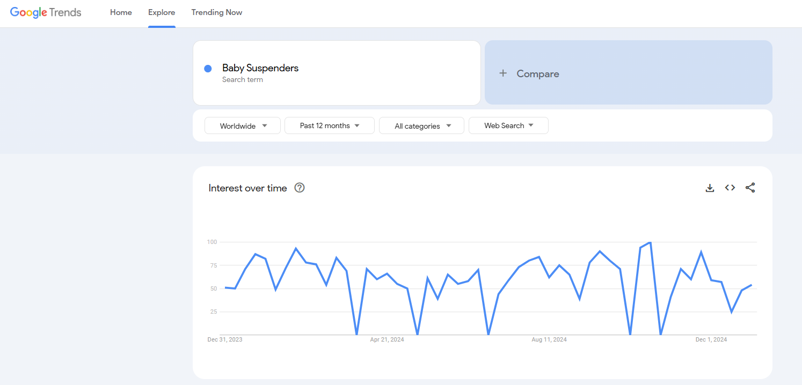Click the blue dot beside Baby Suspenders
This screenshot has height=385, width=802.
click(x=208, y=69)
